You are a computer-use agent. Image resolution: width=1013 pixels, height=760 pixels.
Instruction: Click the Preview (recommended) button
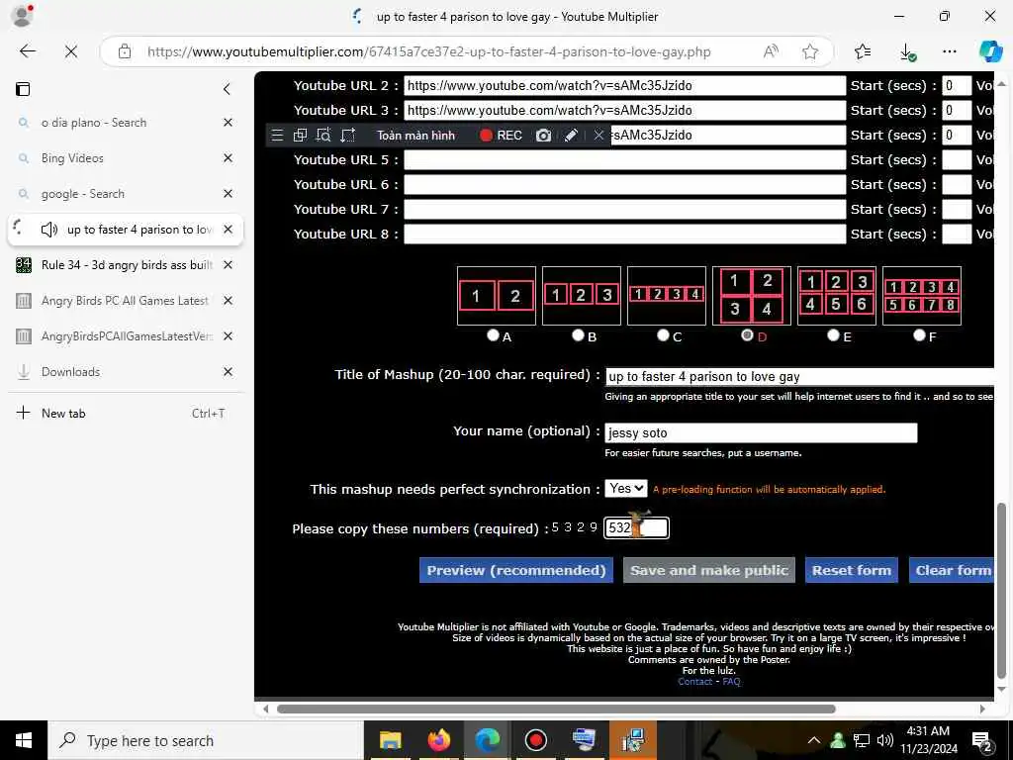(516, 570)
